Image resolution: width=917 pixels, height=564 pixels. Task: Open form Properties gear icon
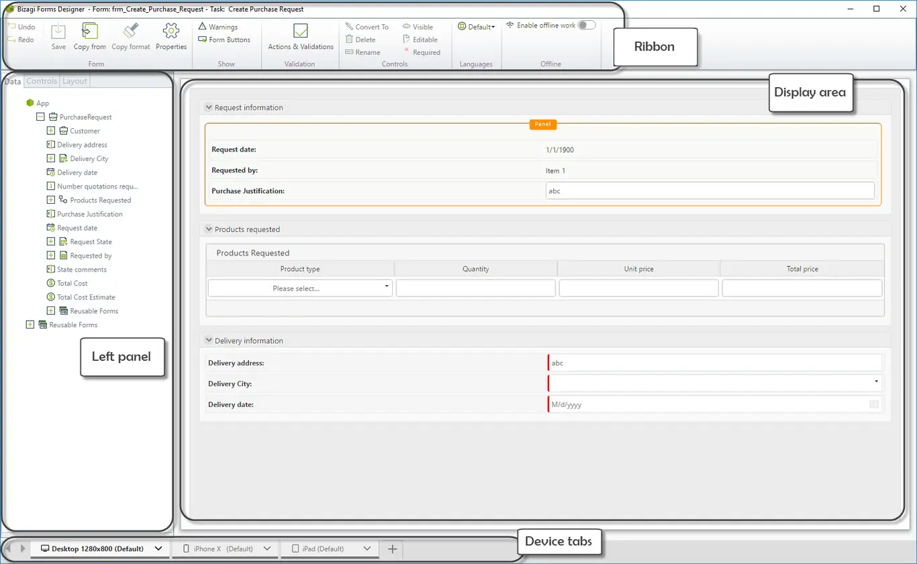(171, 32)
